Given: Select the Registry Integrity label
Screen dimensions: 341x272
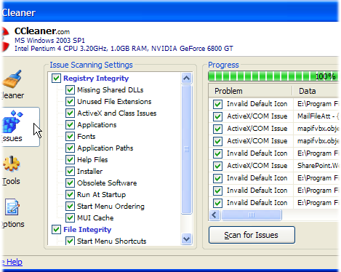Looking at the screenshot, I should click(96, 79).
